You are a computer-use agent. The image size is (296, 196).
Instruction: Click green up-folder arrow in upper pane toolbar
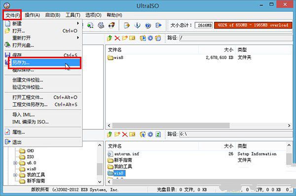pyautogui.click(x=110, y=38)
